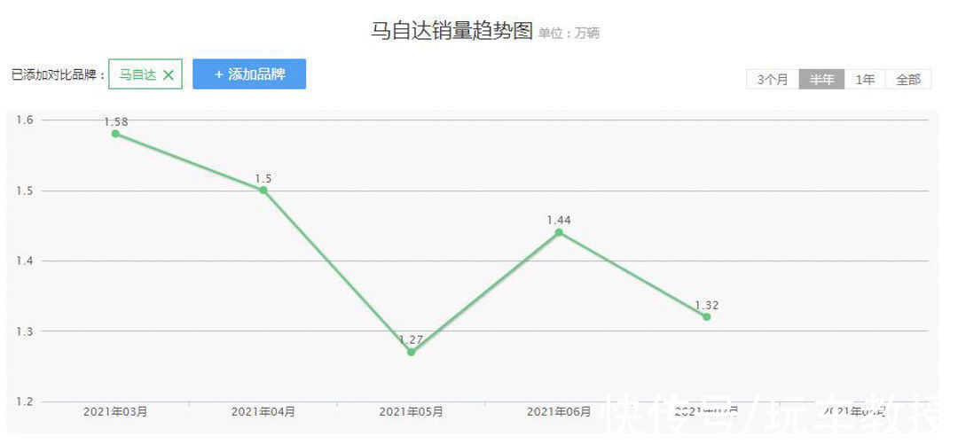Click the 已添加对比品牌 label
Viewport: 958px width, 444px height.
tap(59, 75)
